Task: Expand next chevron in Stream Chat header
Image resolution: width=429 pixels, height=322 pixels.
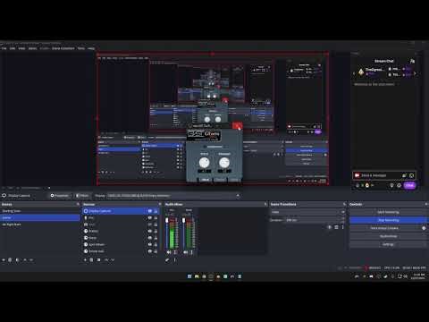Action: click(415, 73)
